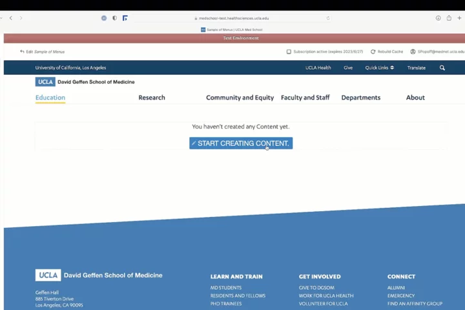Click the UCLA logo in header

point(45,82)
